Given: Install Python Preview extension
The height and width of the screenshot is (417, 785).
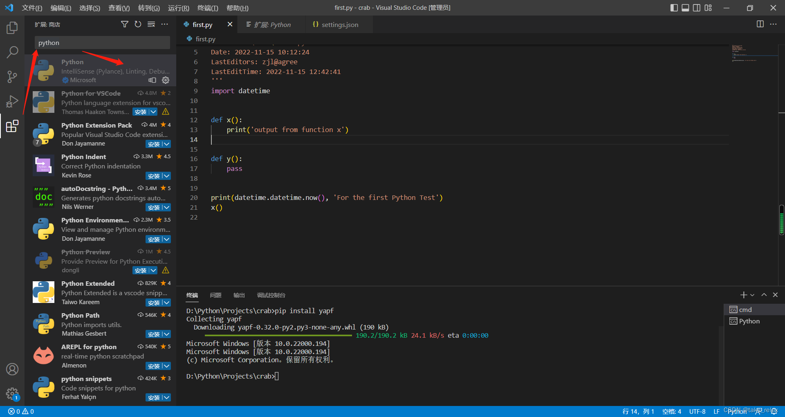Looking at the screenshot, I should pyautogui.click(x=141, y=270).
